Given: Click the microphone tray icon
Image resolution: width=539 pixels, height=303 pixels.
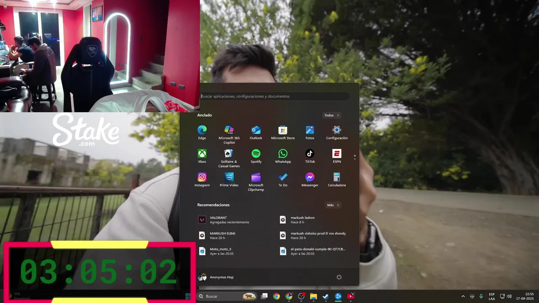Looking at the screenshot, I should 481,296.
